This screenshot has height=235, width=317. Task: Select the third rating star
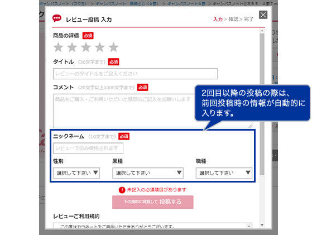(86, 47)
